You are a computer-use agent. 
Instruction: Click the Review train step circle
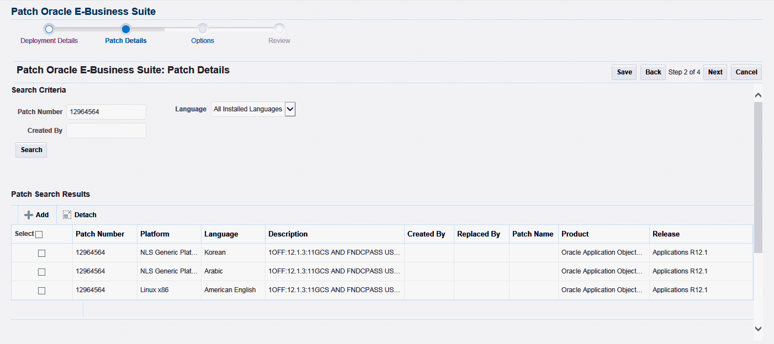pos(279,29)
